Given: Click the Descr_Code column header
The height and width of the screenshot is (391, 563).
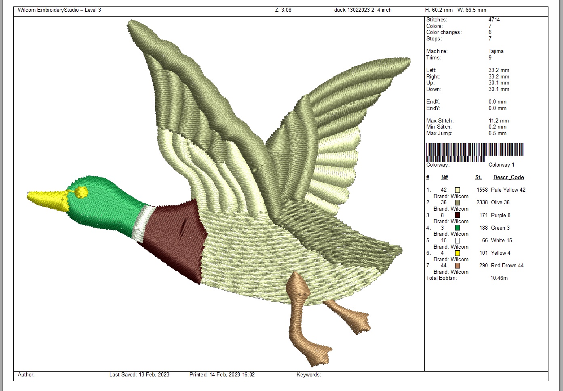Looking at the screenshot, I should tap(508, 177).
